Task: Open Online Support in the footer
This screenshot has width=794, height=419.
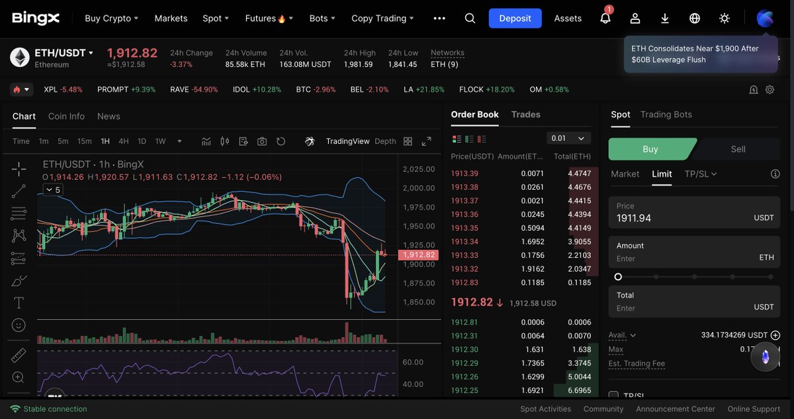Action: pos(754,409)
